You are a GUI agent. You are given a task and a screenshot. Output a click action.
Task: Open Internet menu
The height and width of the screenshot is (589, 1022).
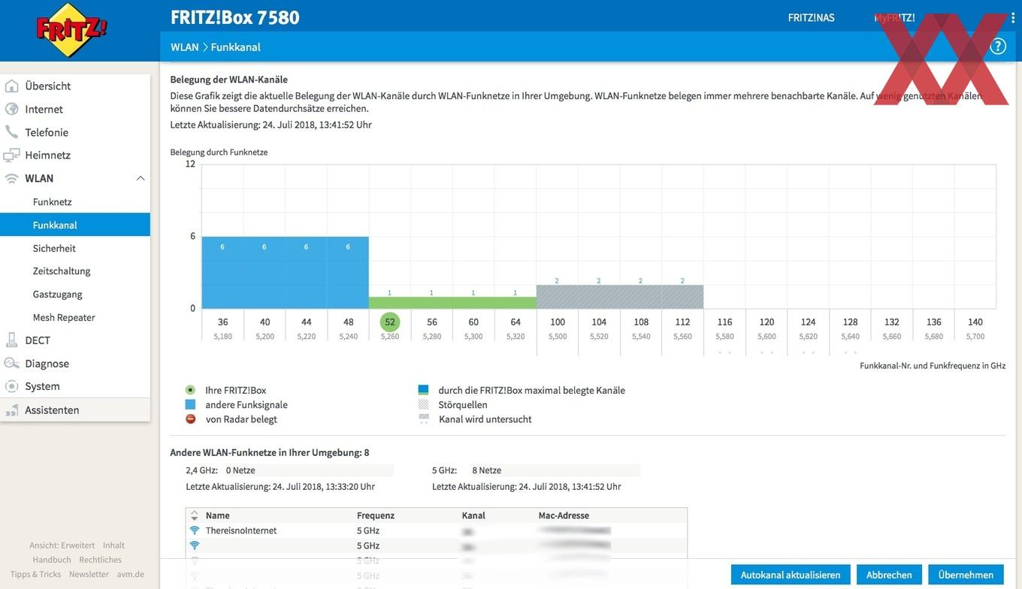[x=44, y=109]
